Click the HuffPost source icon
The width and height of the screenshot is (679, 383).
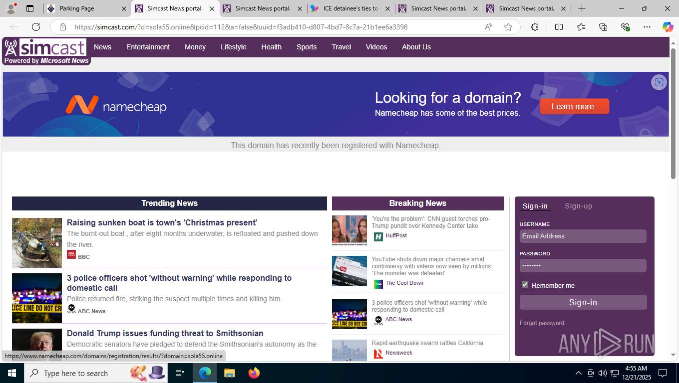378,236
